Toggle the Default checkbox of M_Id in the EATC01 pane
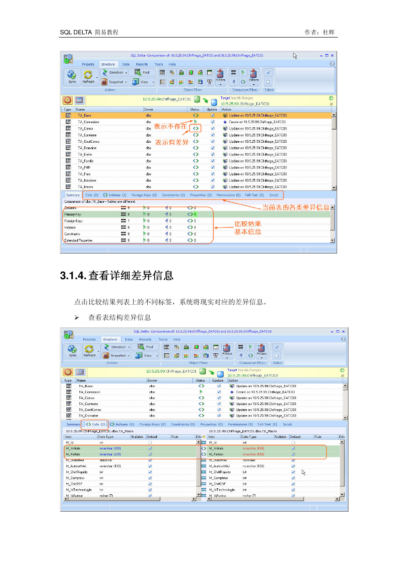 (150, 443)
